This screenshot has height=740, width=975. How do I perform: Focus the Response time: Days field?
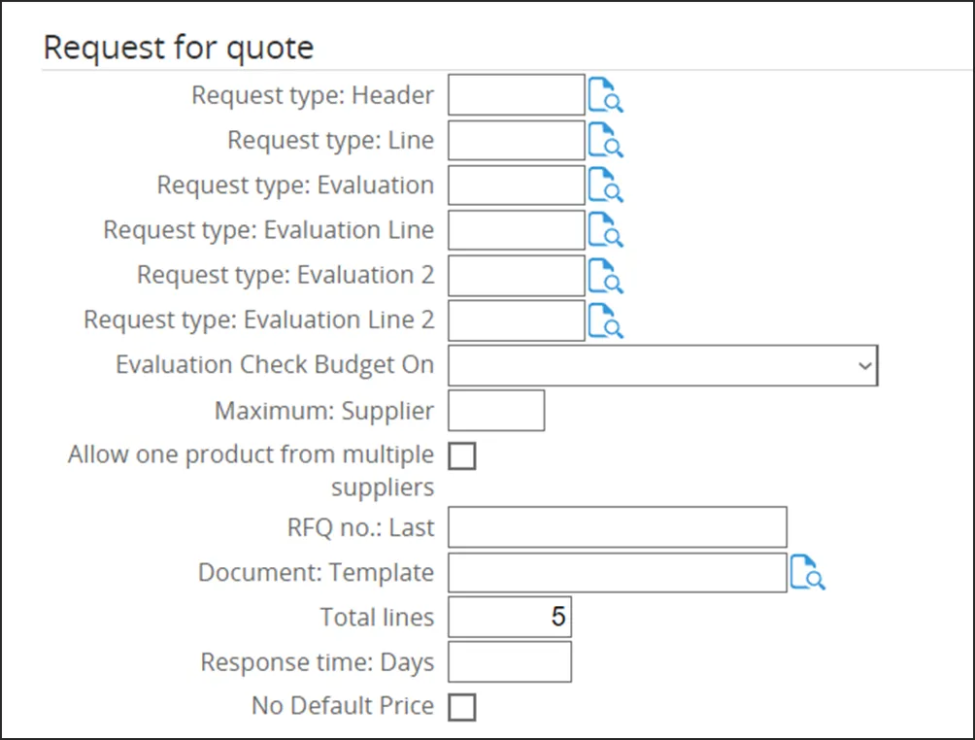(x=509, y=662)
